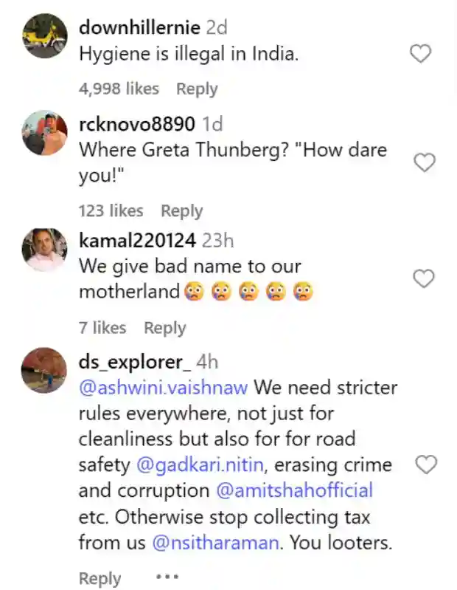The width and height of the screenshot is (457, 590).
Task: Reply to the Greta Thunberg comment
Action: (x=181, y=211)
